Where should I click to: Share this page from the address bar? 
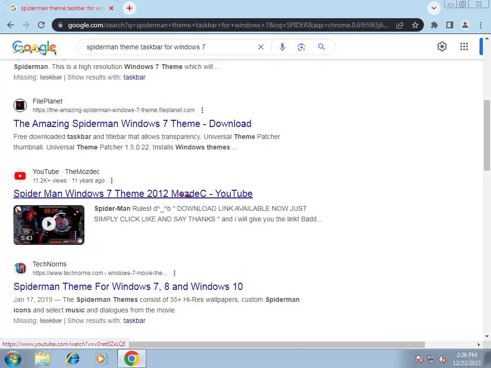tap(400, 25)
